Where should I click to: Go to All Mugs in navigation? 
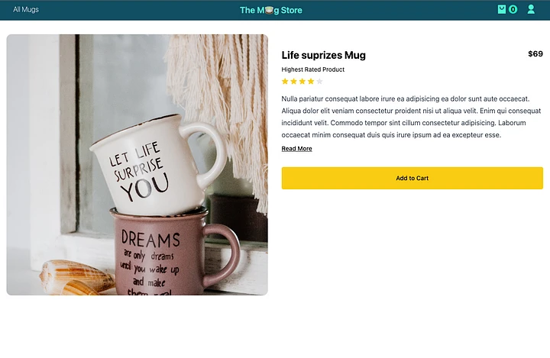pyautogui.click(x=26, y=9)
